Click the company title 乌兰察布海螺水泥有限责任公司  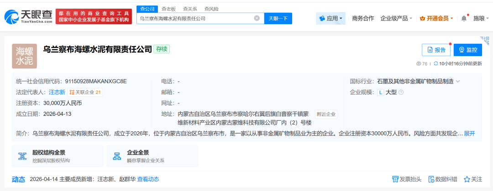[97, 49]
